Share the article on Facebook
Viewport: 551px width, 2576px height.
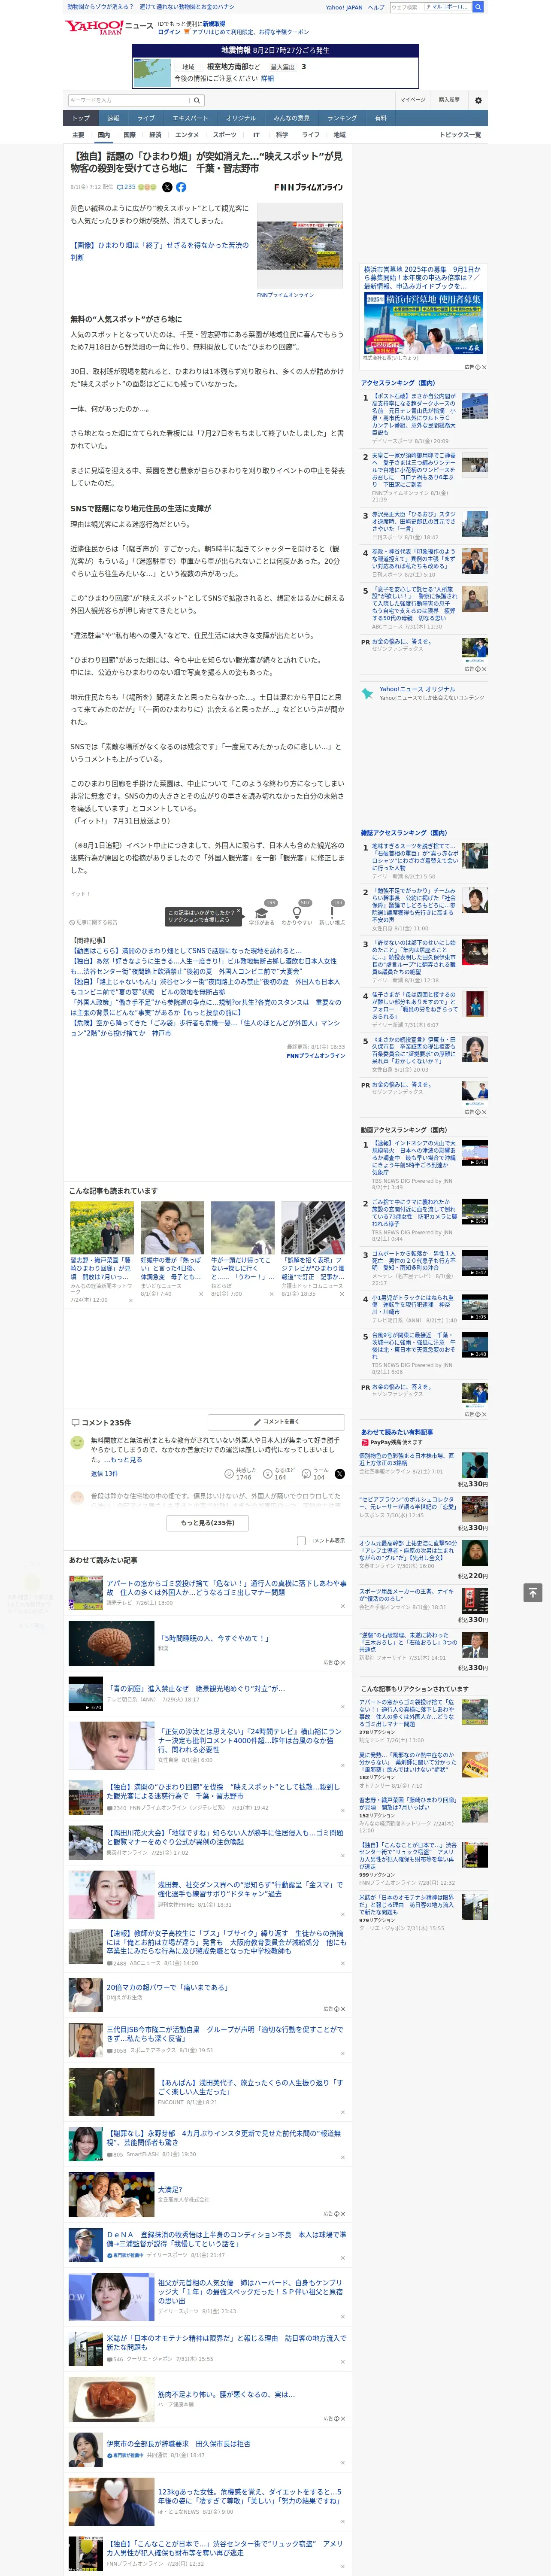181,187
